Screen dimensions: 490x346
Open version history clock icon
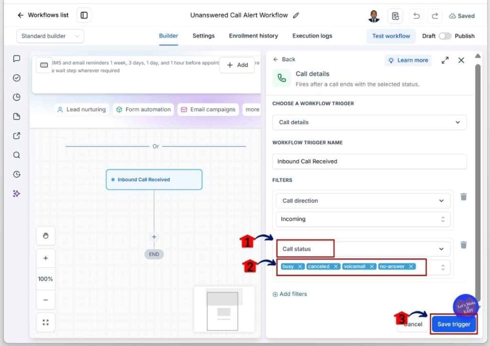[x=17, y=174]
